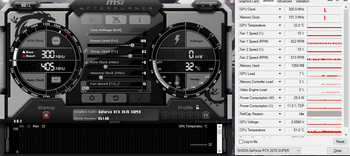Image resolution: width=350 pixels, height=156 pixels.
Task: Open the Power Consumption (W) dropdown
Action: (280, 98)
